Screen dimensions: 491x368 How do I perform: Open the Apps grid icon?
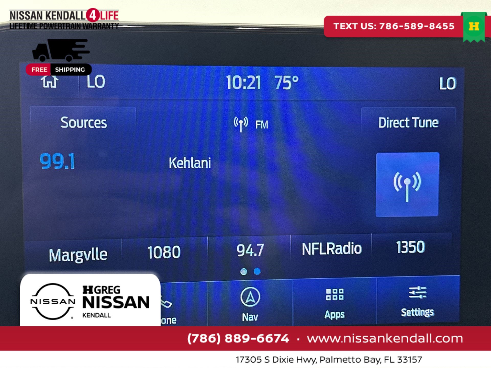tap(334, 294)
